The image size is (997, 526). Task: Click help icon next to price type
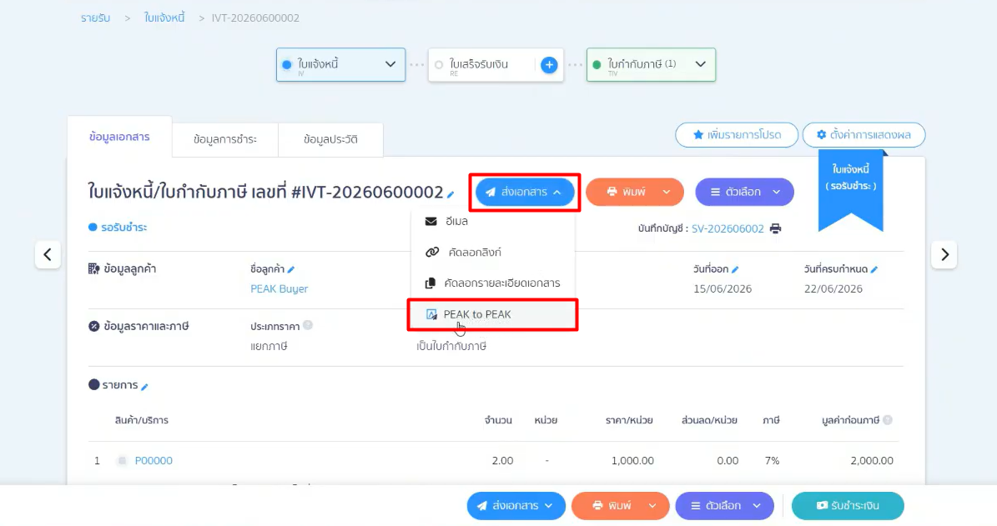pos(308,325)
